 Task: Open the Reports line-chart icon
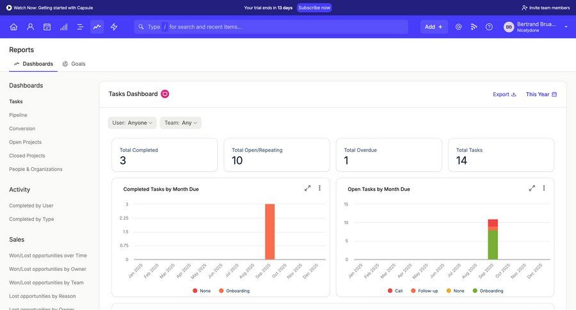(x=97, y=27)
